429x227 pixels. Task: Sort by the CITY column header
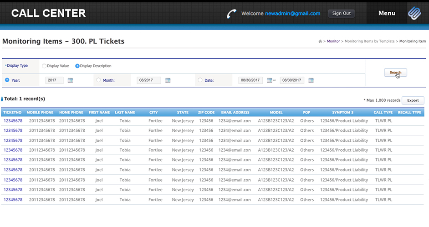click(x=153, y=113)
